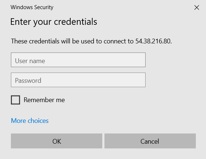This screenshot has width=206, height=159.
Task: Click the empty title bar area
Action: [x=122, y=7]
